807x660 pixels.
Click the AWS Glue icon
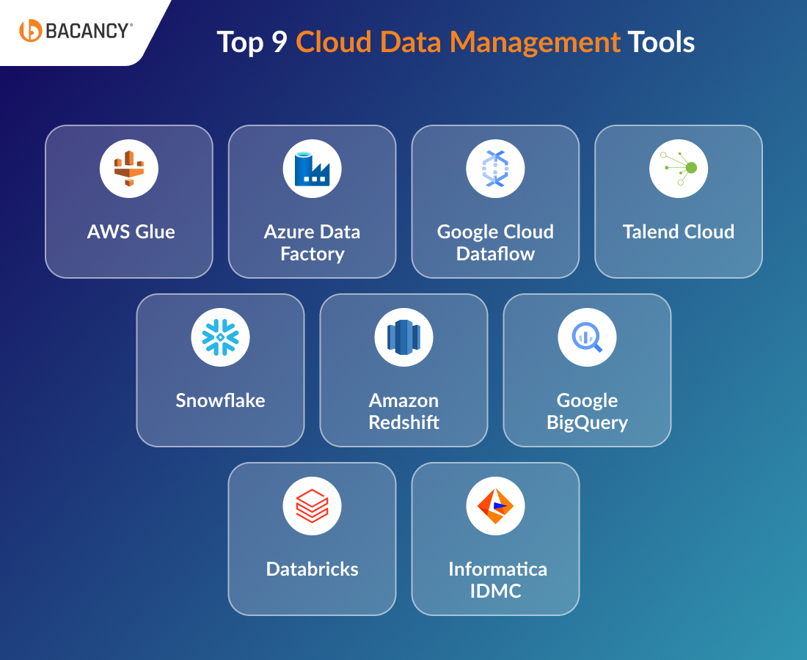pyautogui.click(x=129, y=169)
